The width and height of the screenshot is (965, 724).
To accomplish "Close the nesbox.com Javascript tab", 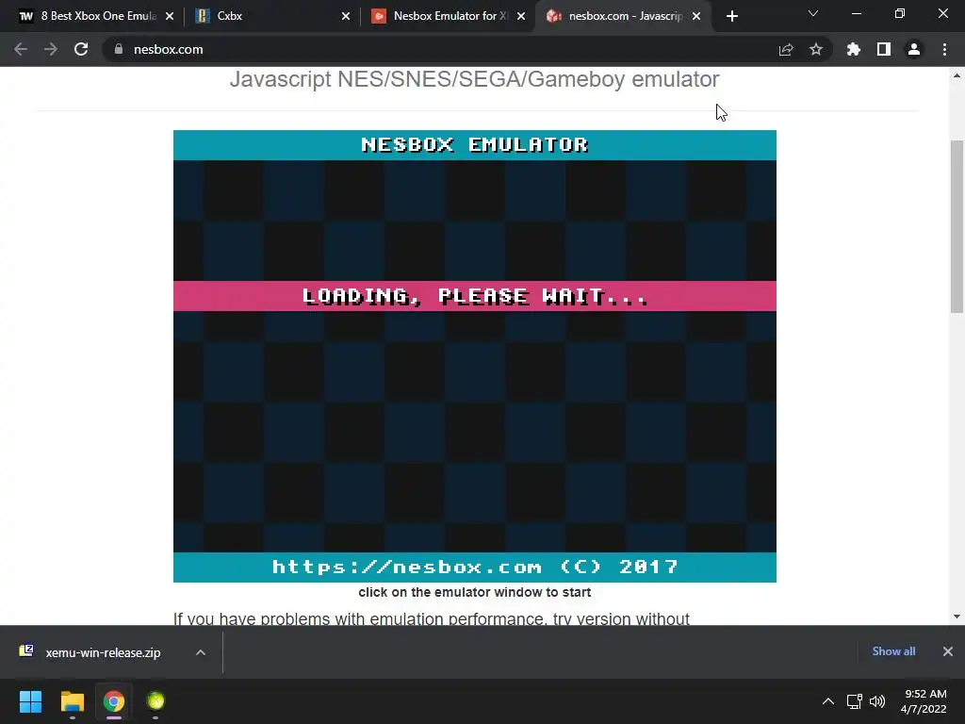I will [696, 16].
